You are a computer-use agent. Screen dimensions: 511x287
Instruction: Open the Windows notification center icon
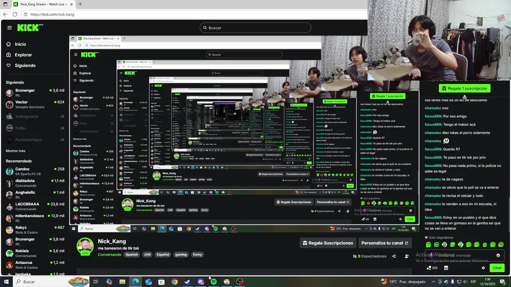tap(503, 282)
